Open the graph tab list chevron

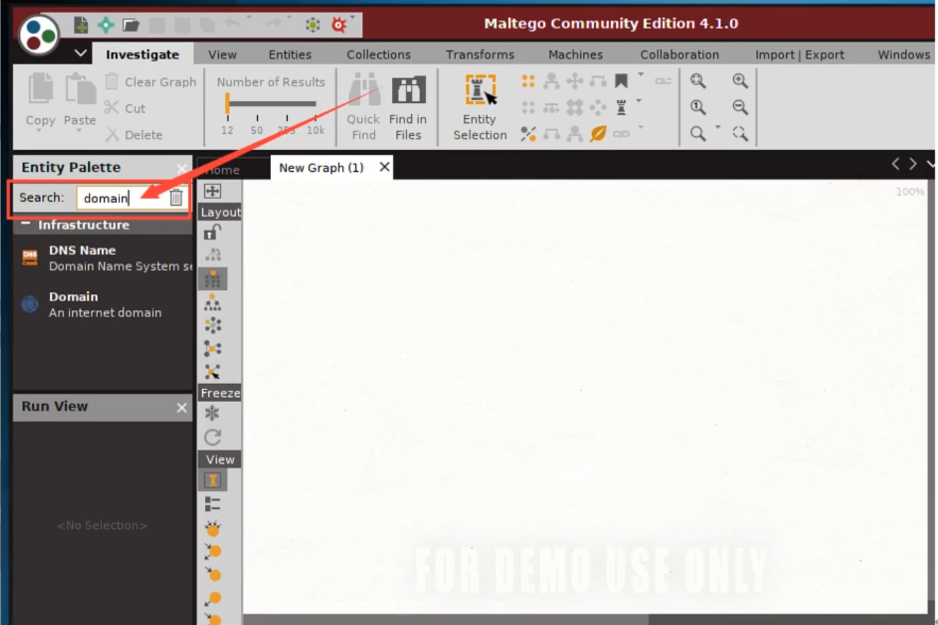click(930, 163)
